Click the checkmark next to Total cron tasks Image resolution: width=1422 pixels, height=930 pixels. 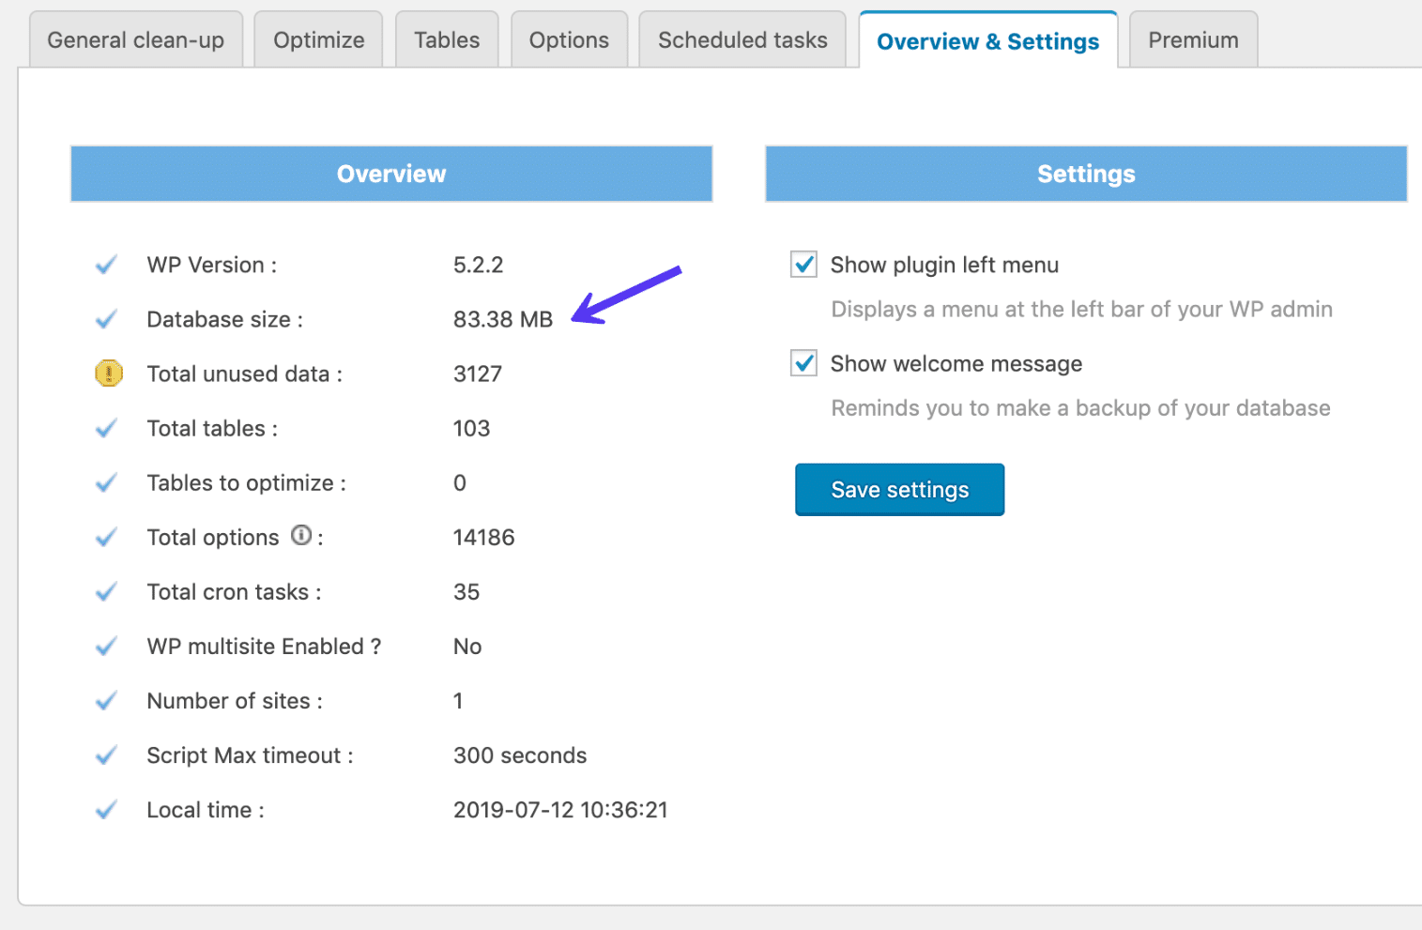pyautogui.click(x=106, y=591)
